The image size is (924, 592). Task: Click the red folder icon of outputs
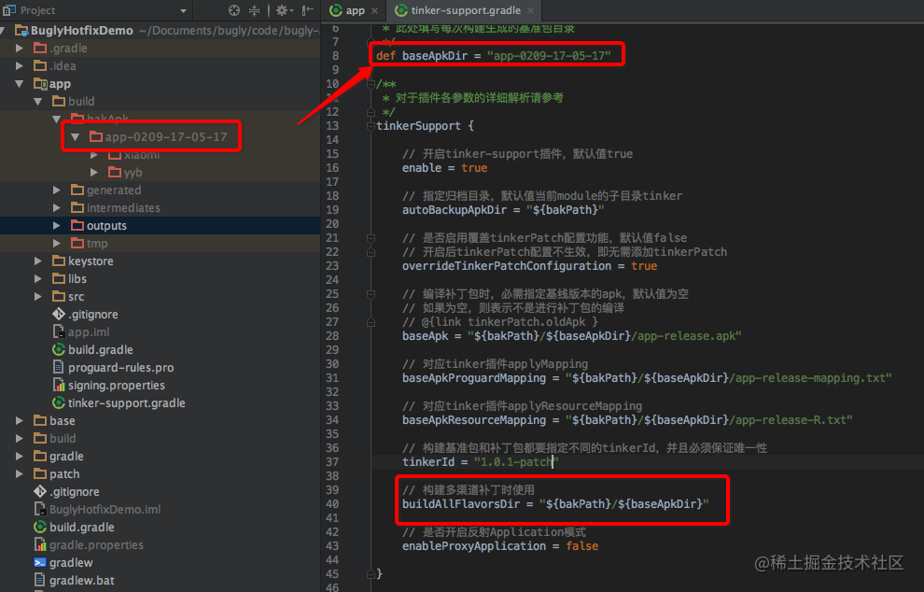[x=77, y=225]
